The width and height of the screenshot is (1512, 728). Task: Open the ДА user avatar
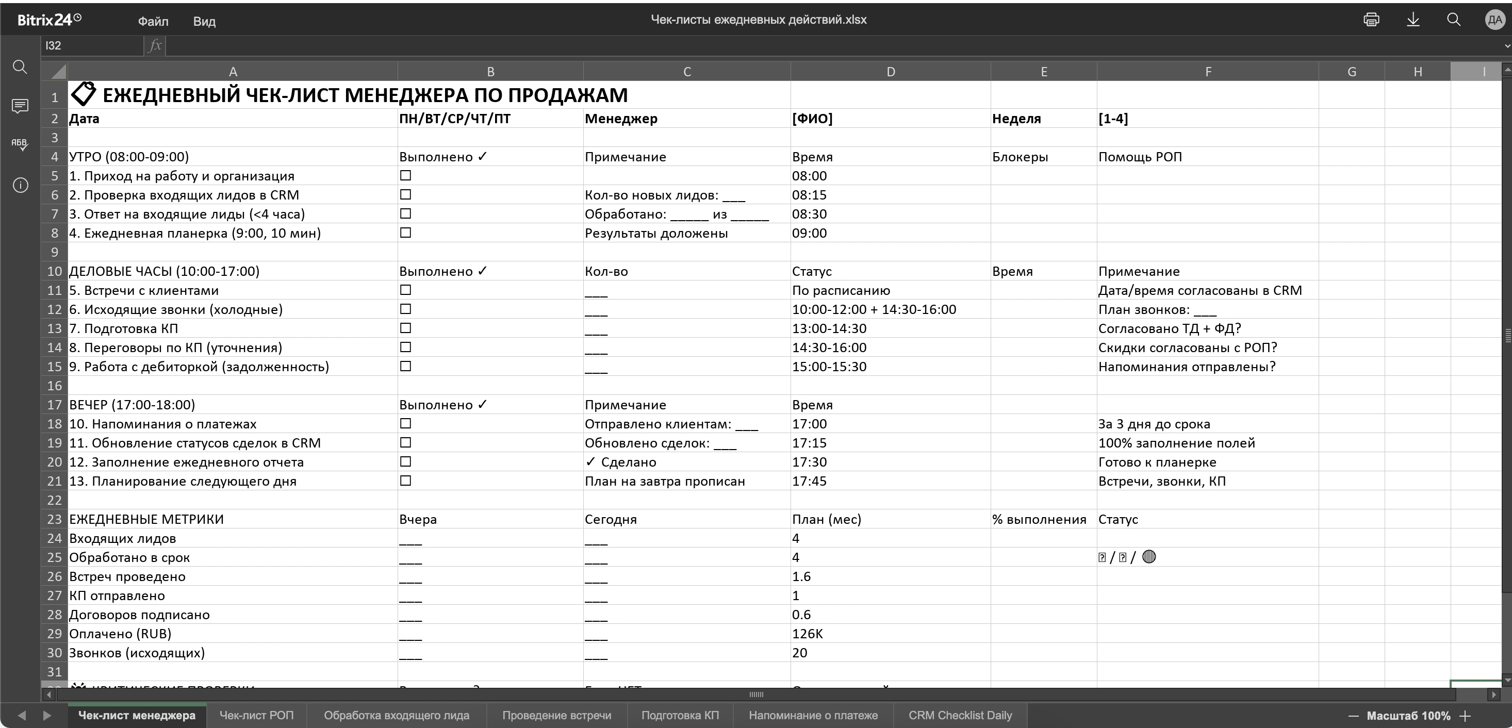point(1494,20)
